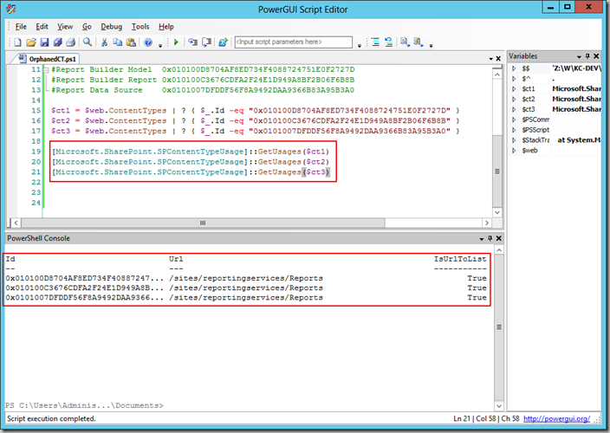
Task: Run script with the green play icon
Action: (176, 42)
